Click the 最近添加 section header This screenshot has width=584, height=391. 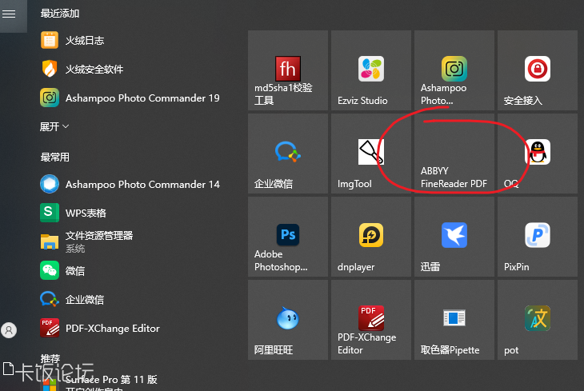59,14
